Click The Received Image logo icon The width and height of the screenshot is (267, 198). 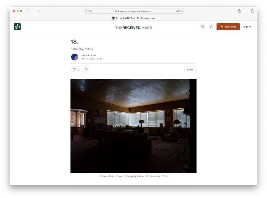[x=17, y=27]
